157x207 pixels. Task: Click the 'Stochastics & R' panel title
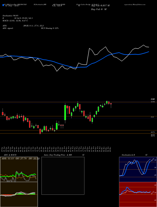[x=128, y=155]
